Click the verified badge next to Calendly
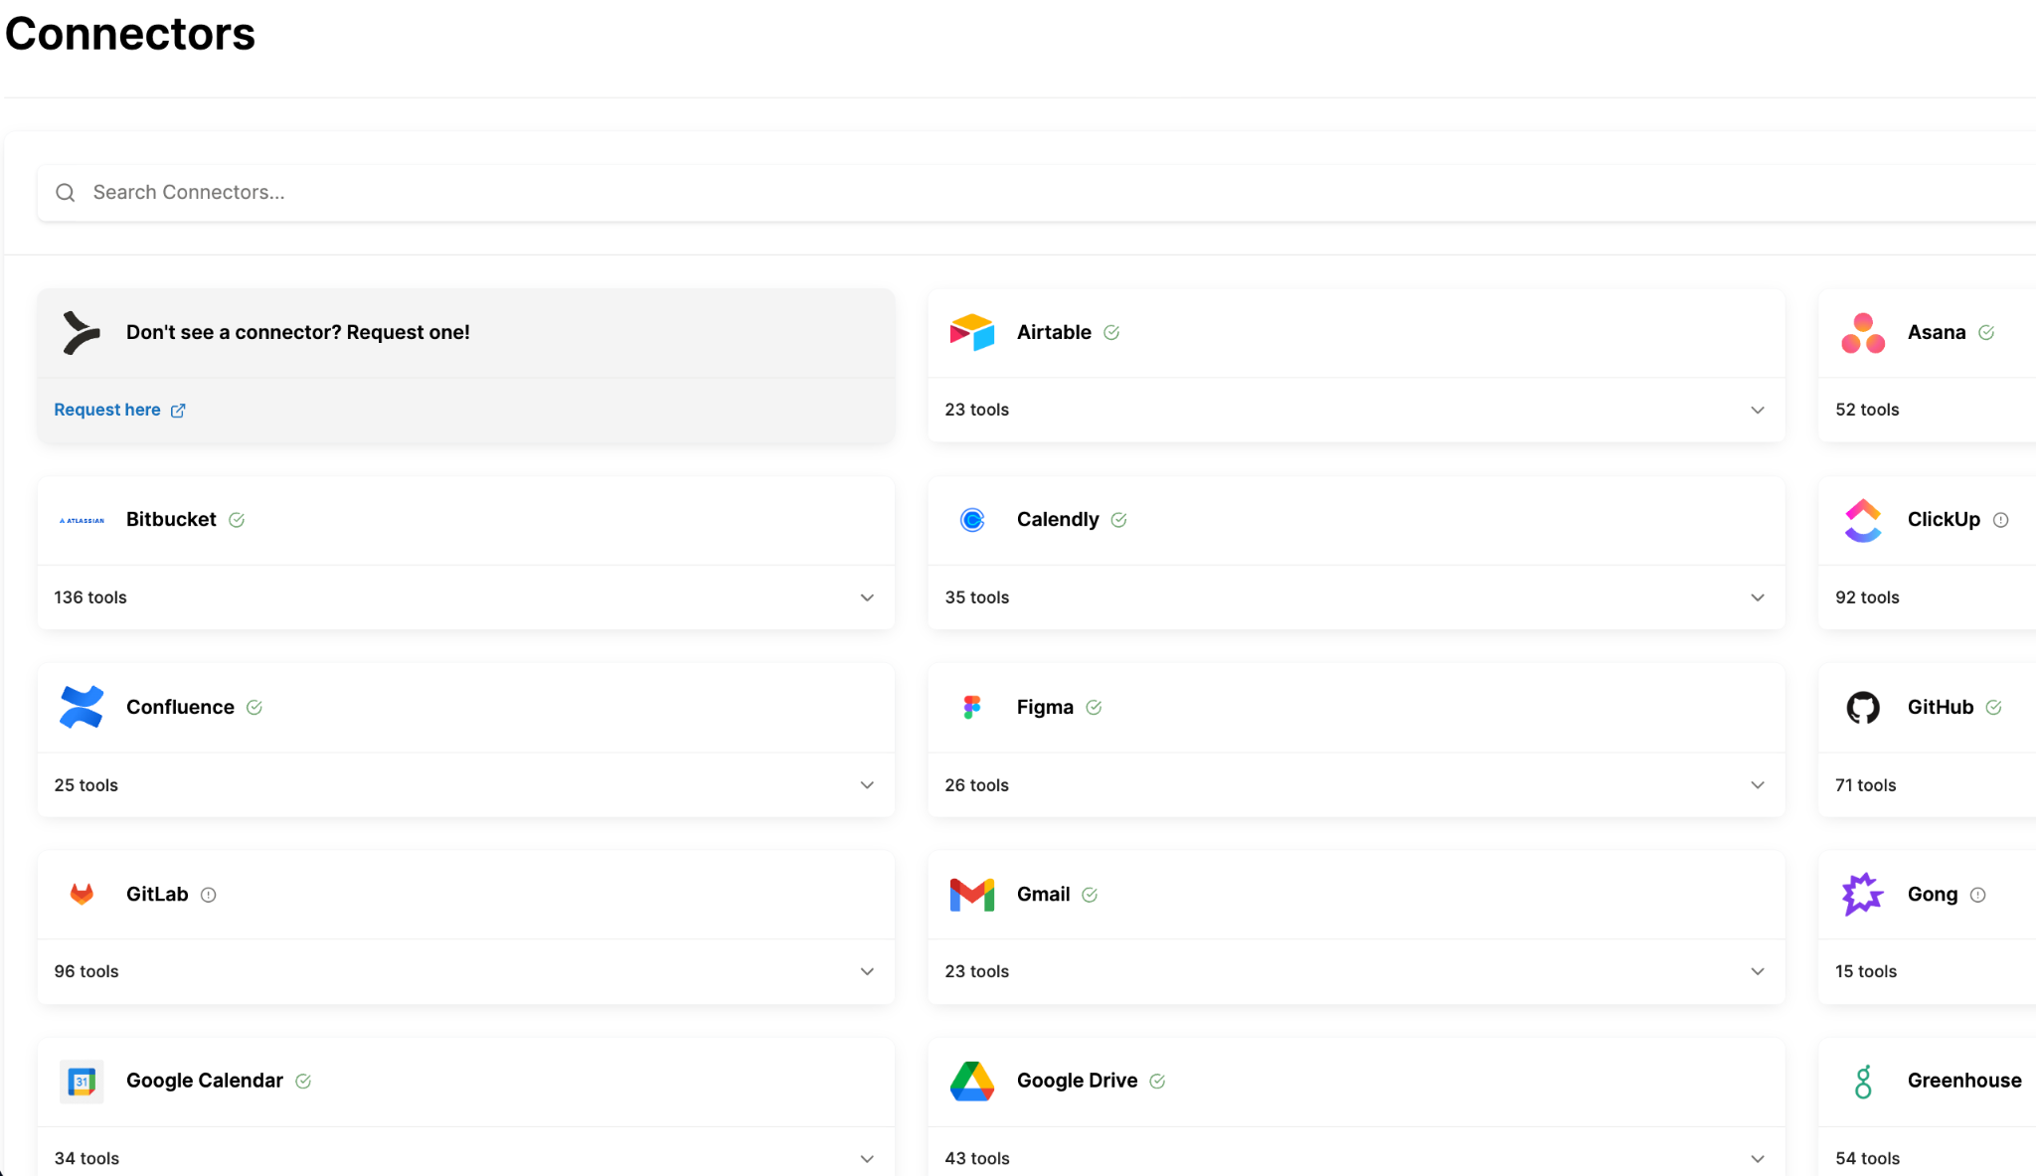Image resolution: width=2036 pixels, height=1176 pixels. pyautogui.click(x=1119, y=519)
